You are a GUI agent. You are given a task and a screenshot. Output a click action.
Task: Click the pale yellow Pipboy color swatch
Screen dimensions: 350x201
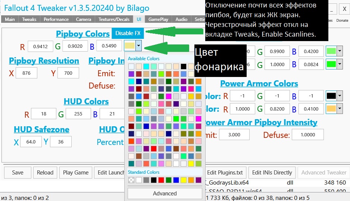point(130,46)
